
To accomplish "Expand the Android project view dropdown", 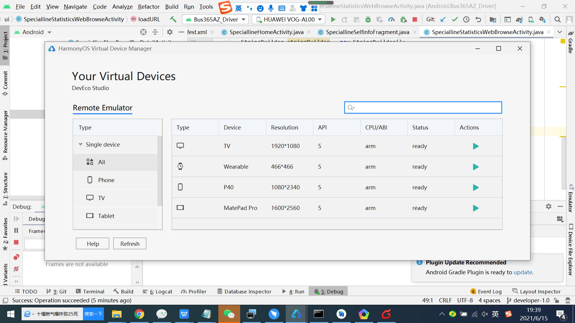I will (x=49, y=32).
